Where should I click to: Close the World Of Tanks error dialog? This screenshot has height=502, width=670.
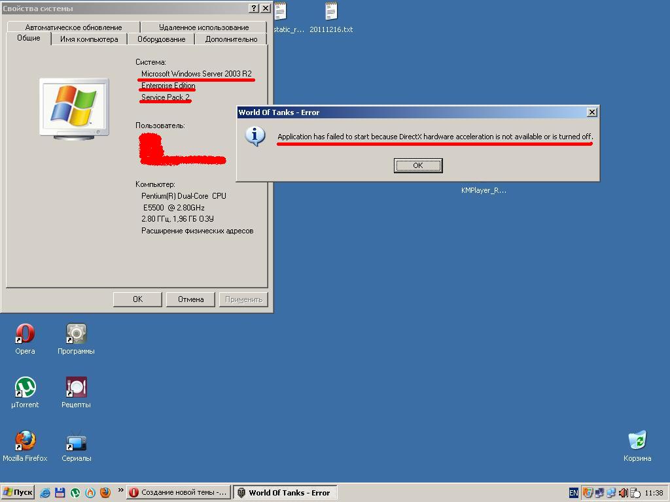[x=591, y=112]
